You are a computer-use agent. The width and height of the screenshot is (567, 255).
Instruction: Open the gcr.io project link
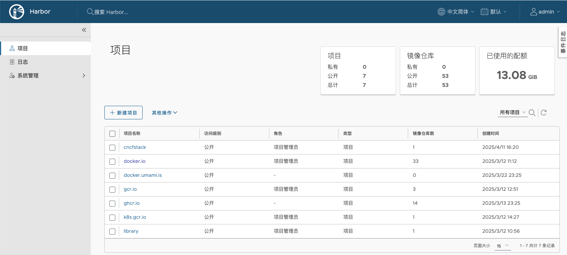click(130, 189)
